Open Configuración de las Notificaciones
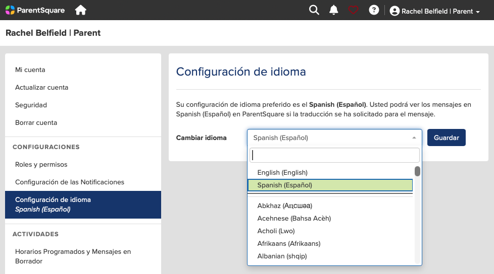 point(70,182)
